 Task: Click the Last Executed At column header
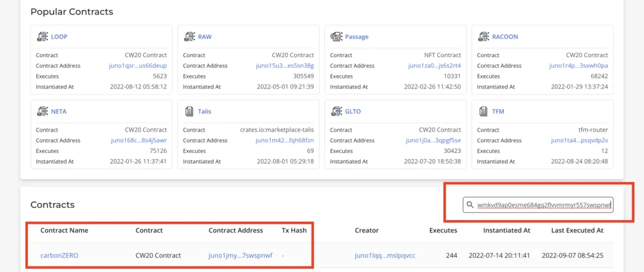point(577,230)
